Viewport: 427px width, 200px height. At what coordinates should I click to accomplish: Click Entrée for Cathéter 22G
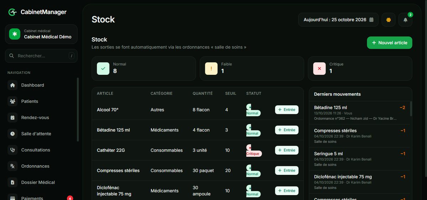coord(287,150)
